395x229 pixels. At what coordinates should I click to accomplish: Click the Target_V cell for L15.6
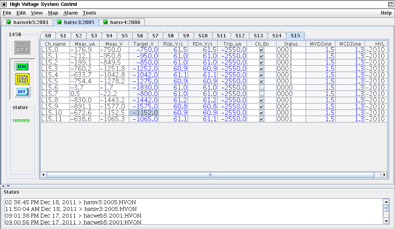144,88
